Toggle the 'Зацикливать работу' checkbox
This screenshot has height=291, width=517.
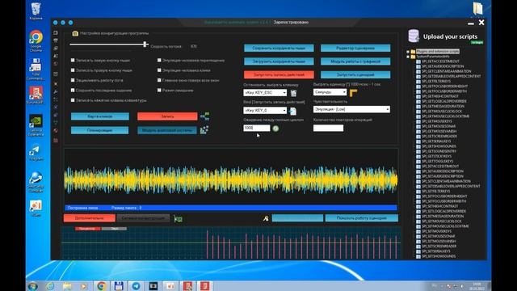(73, 80)
